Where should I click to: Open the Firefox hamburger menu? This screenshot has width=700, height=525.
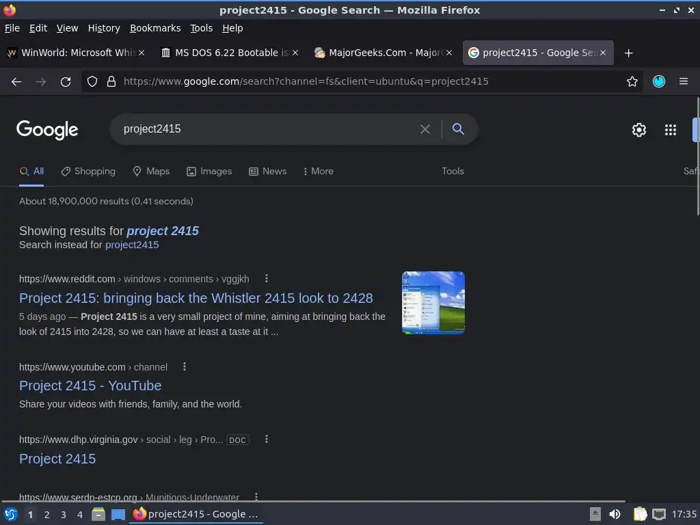[684, 81]
